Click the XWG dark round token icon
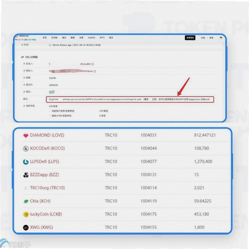 [x=26, y=228]
